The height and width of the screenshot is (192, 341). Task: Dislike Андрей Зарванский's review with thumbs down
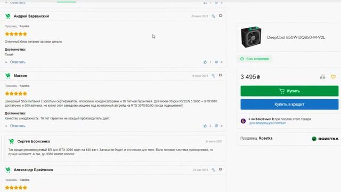coord(216,62)
